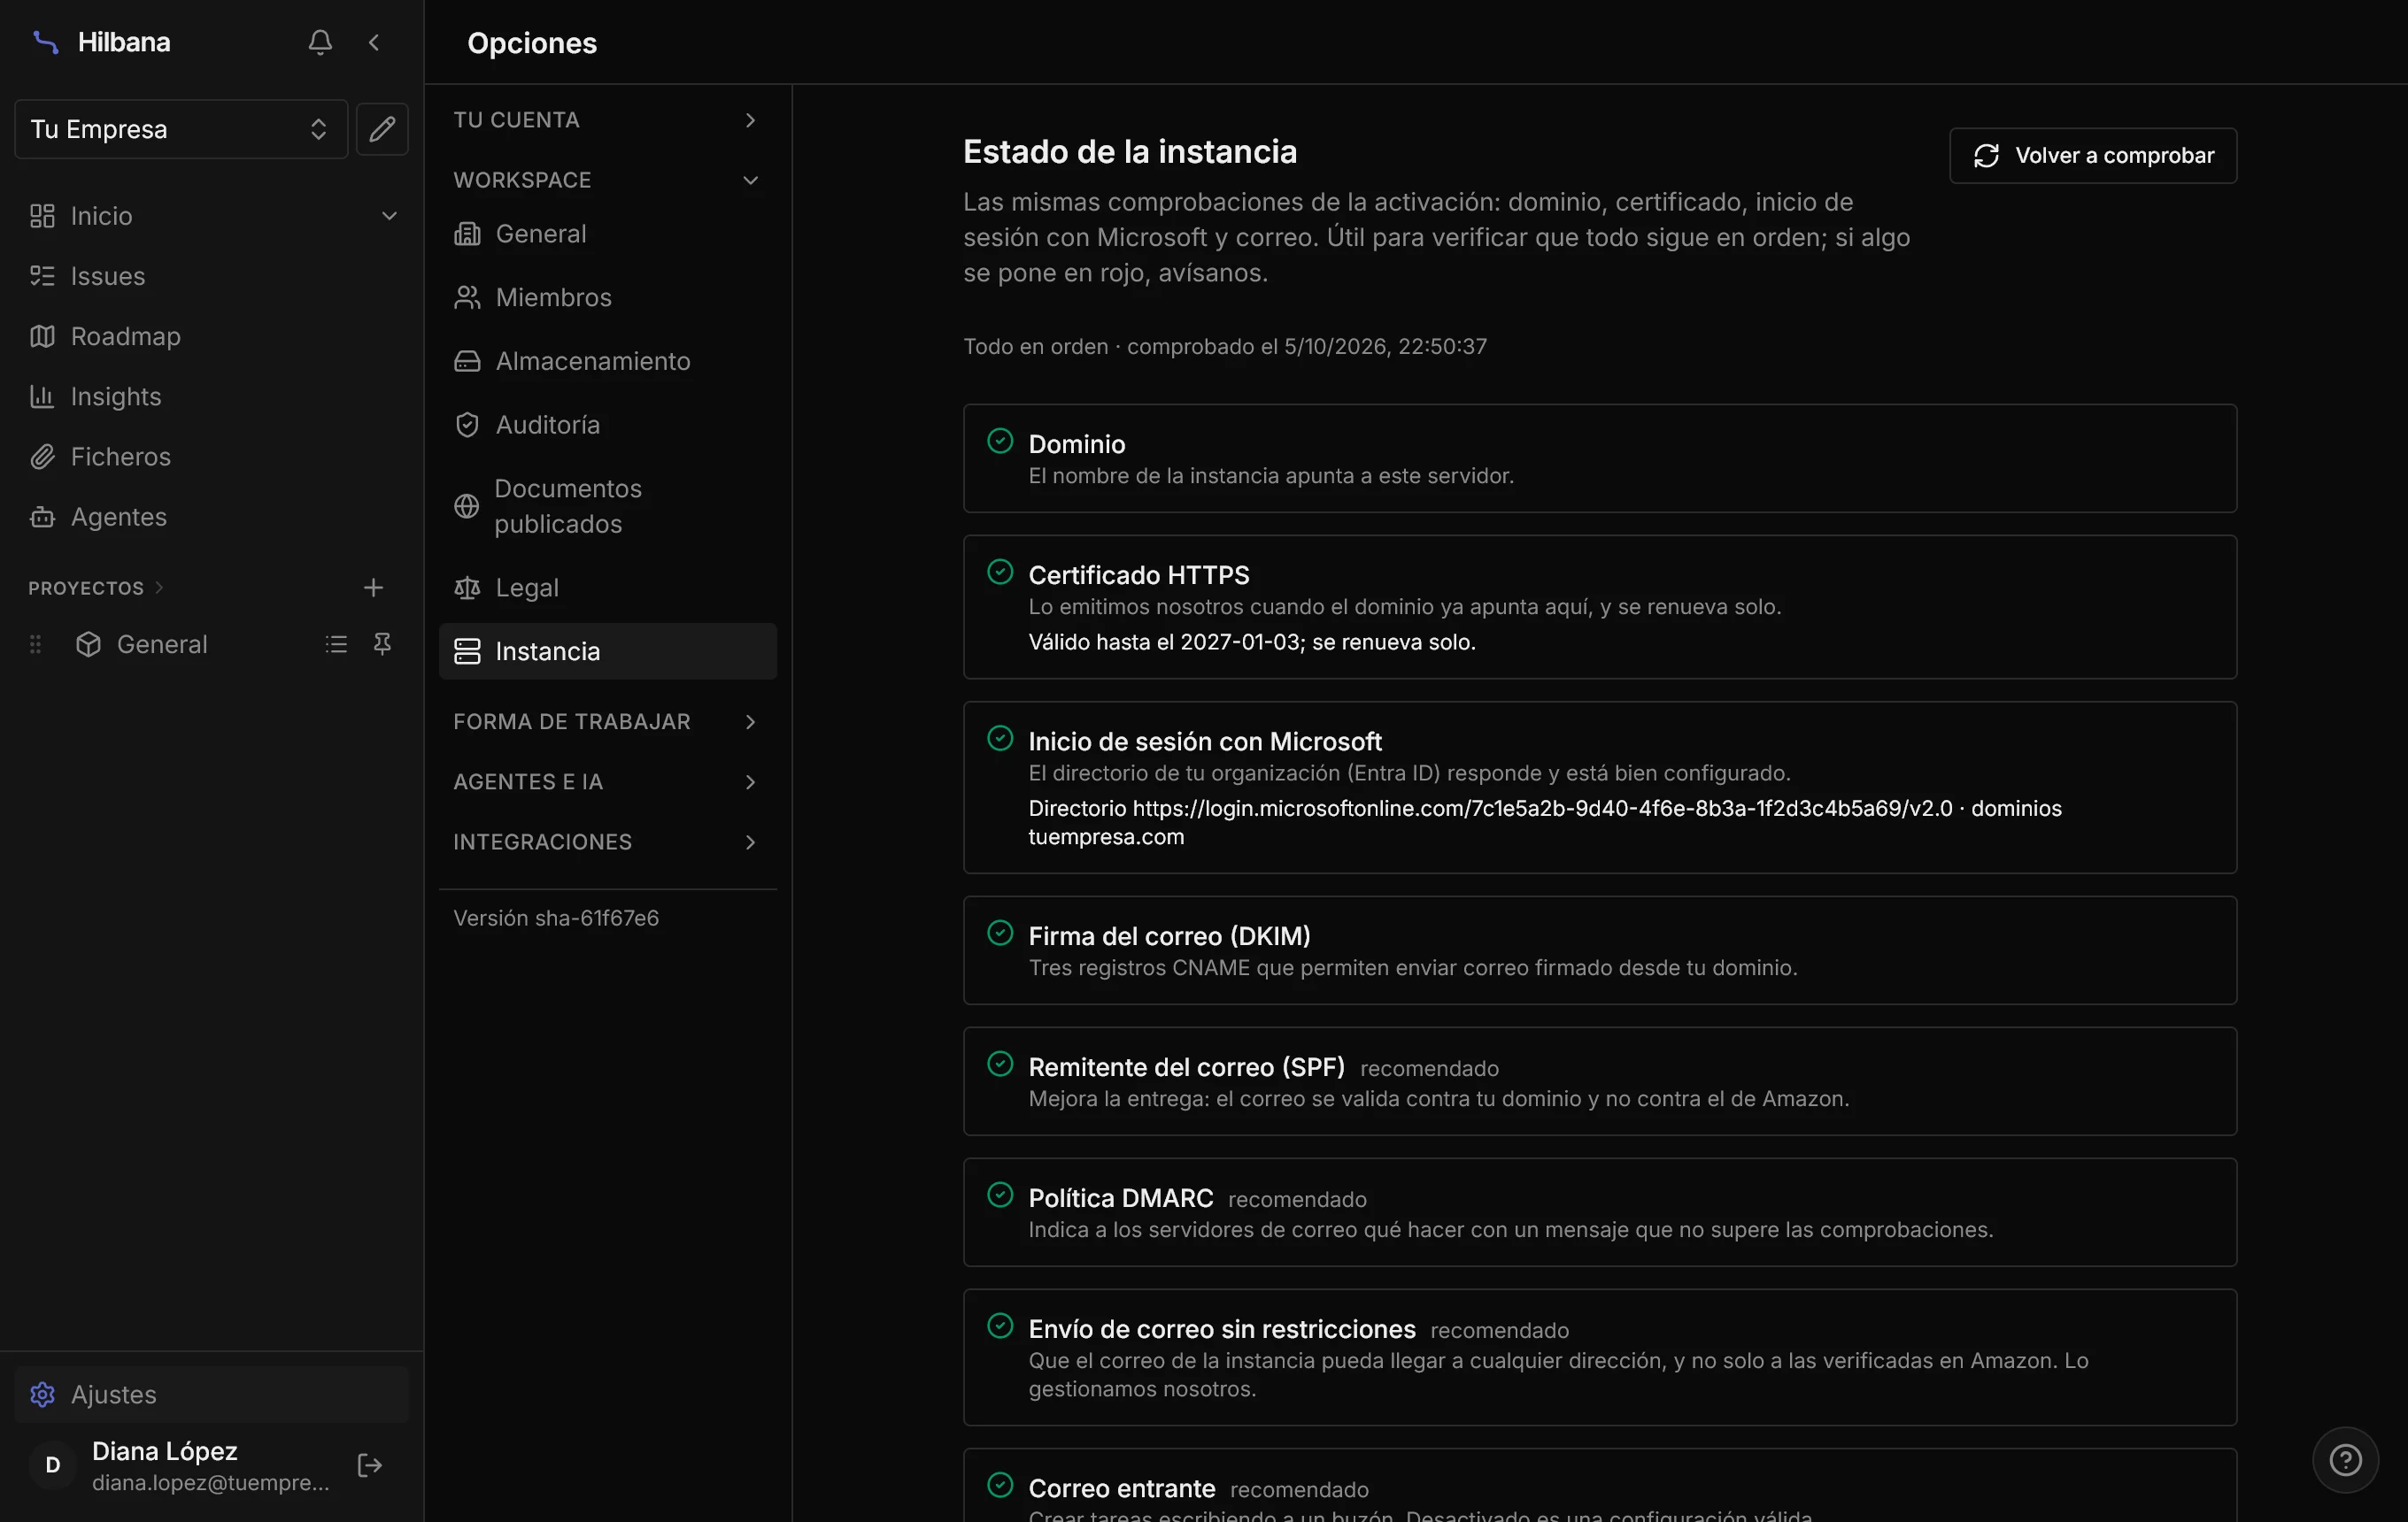This screenshot has height=1522, width=2408.
Task: Expand the PROYECTOS header chevron
Action: pos(159,588)
